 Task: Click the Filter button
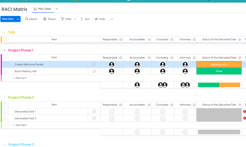pyautogui.click(x=67, y=19)
